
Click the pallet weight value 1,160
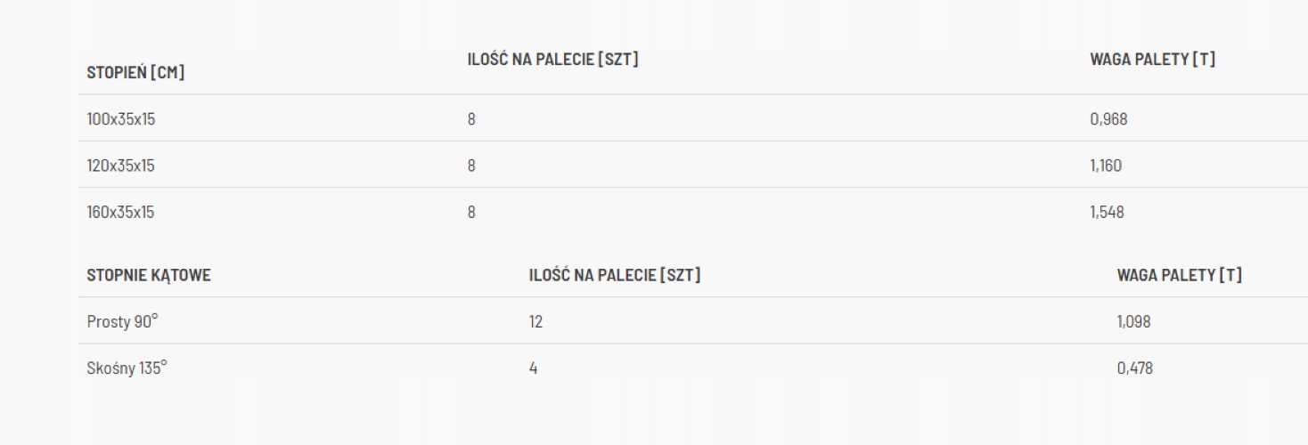tap(1106, 165)
